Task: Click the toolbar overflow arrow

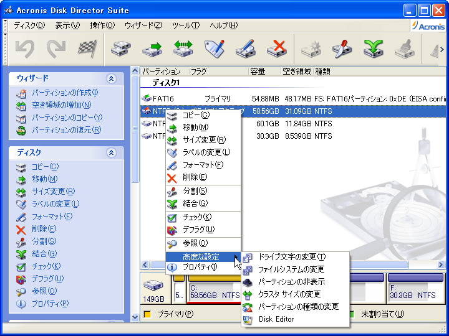Action: pyautogui.click(x=442, y=49)
